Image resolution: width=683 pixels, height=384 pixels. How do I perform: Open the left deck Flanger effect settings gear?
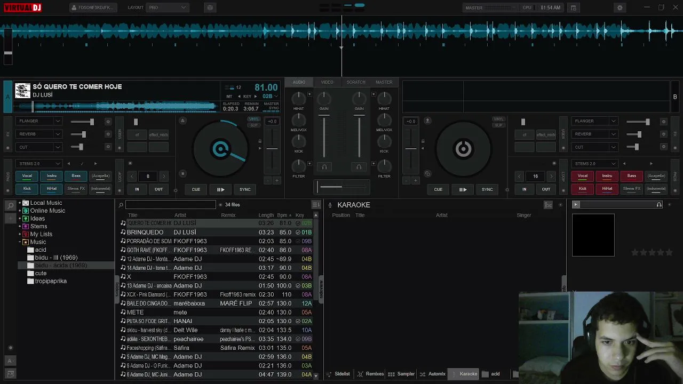108,122
